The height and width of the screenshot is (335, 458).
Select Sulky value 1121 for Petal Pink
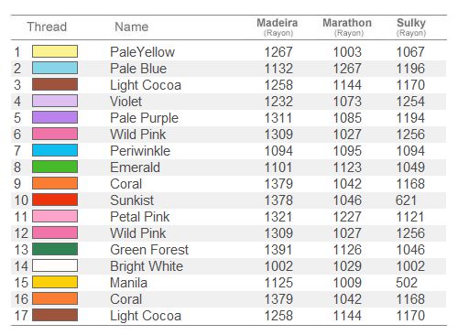[x=410, y=217]
